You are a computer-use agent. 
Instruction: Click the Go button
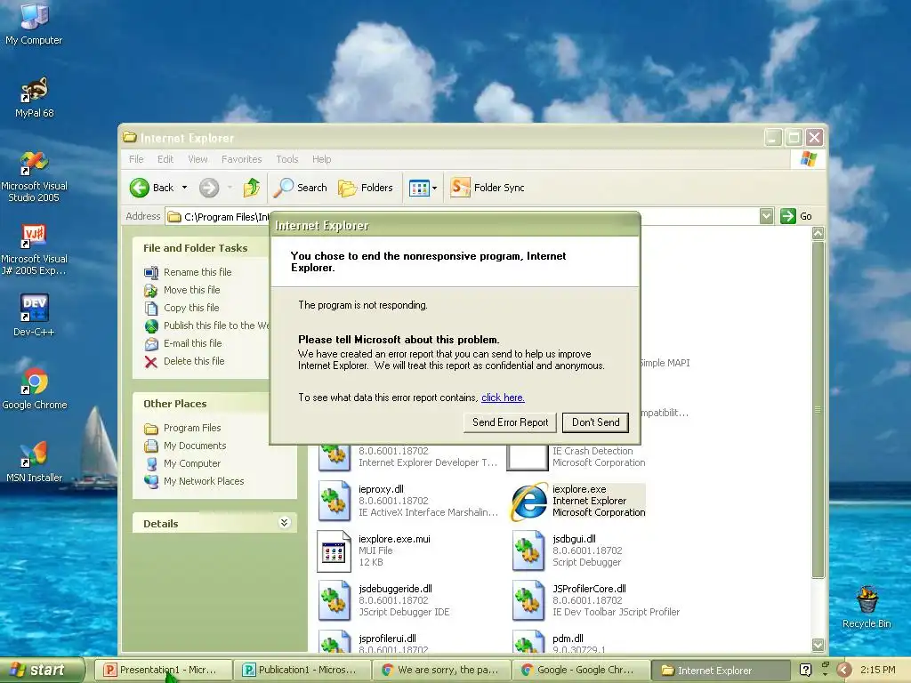796,216
